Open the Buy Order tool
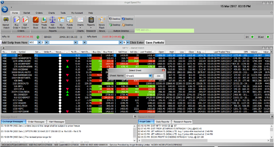 pos(17,23)
